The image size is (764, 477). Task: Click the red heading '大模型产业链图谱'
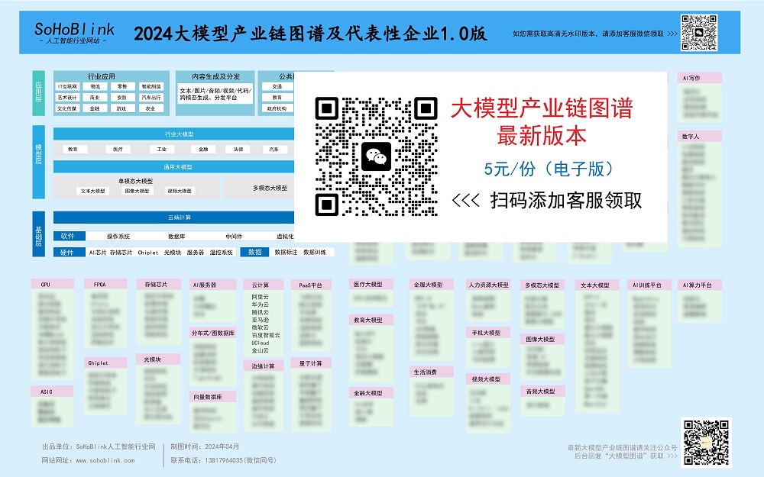(542, 108)
